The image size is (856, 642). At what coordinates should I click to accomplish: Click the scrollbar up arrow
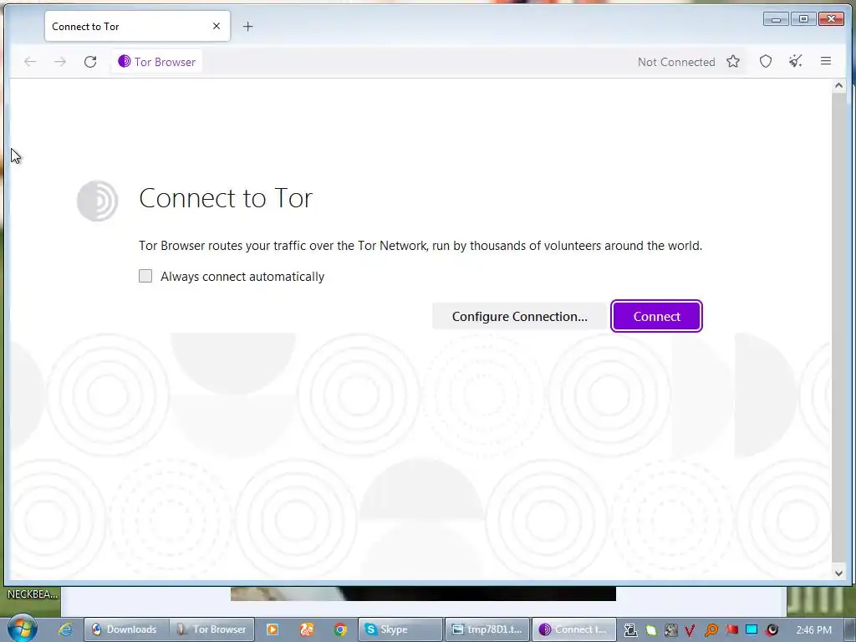(839, 86)
